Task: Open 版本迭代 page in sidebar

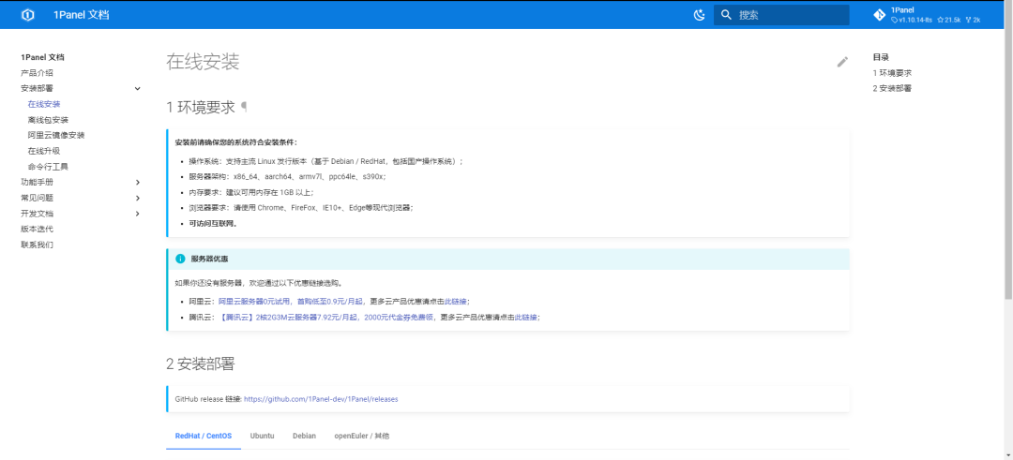Action: [x=37, y=229]
